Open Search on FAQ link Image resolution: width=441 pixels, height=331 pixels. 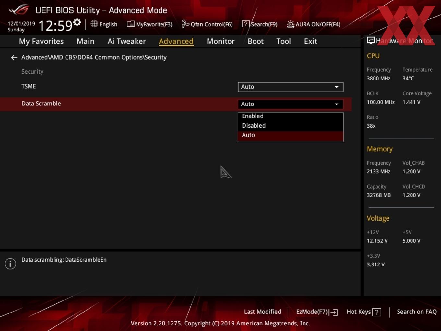[417, 312]
